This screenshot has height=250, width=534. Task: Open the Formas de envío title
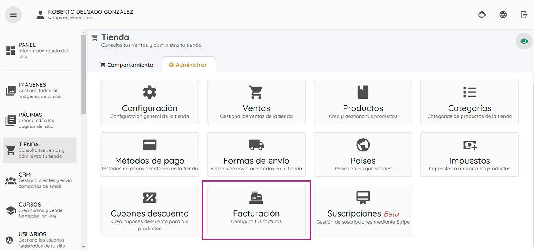(x=256, y=161)
